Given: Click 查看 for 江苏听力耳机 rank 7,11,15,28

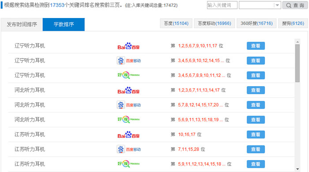Looking at the screenshot, I should point(256,150).
